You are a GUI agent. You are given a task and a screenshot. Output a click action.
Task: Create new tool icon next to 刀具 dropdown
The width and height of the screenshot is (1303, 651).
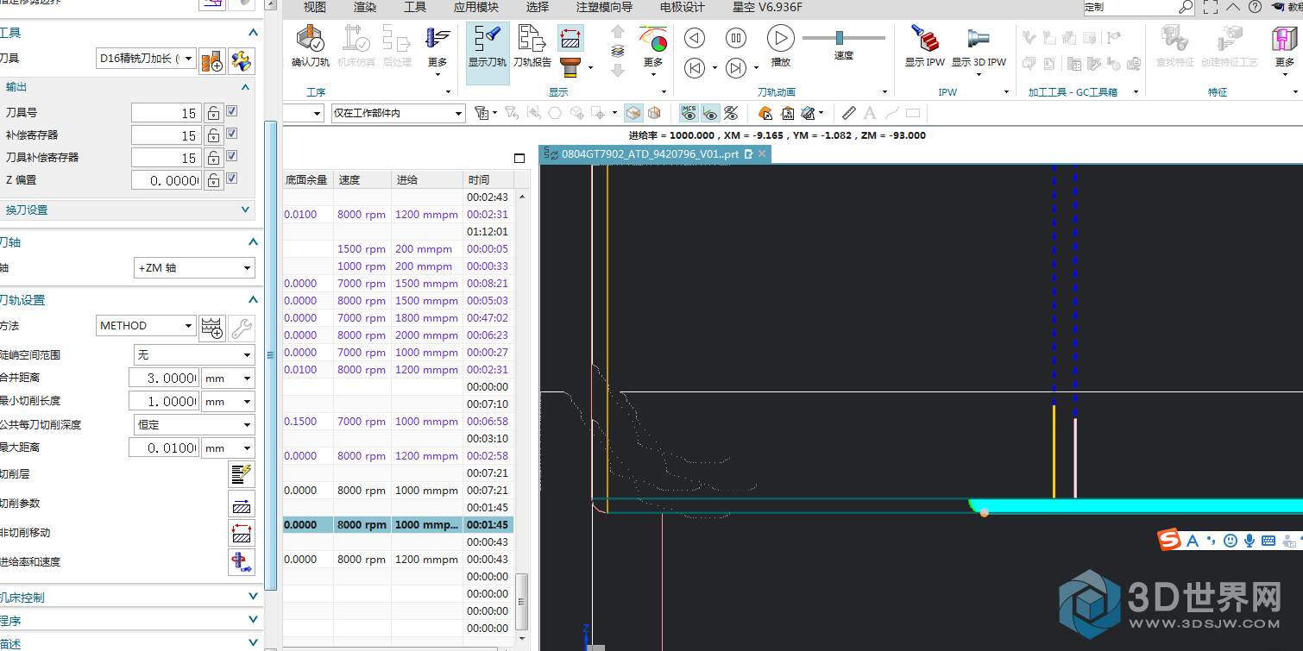pos(212,61)
